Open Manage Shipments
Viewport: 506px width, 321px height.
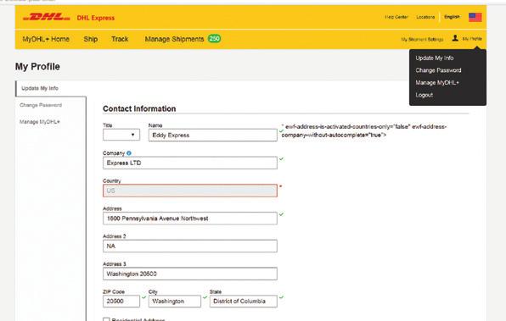tap(174, 39)
